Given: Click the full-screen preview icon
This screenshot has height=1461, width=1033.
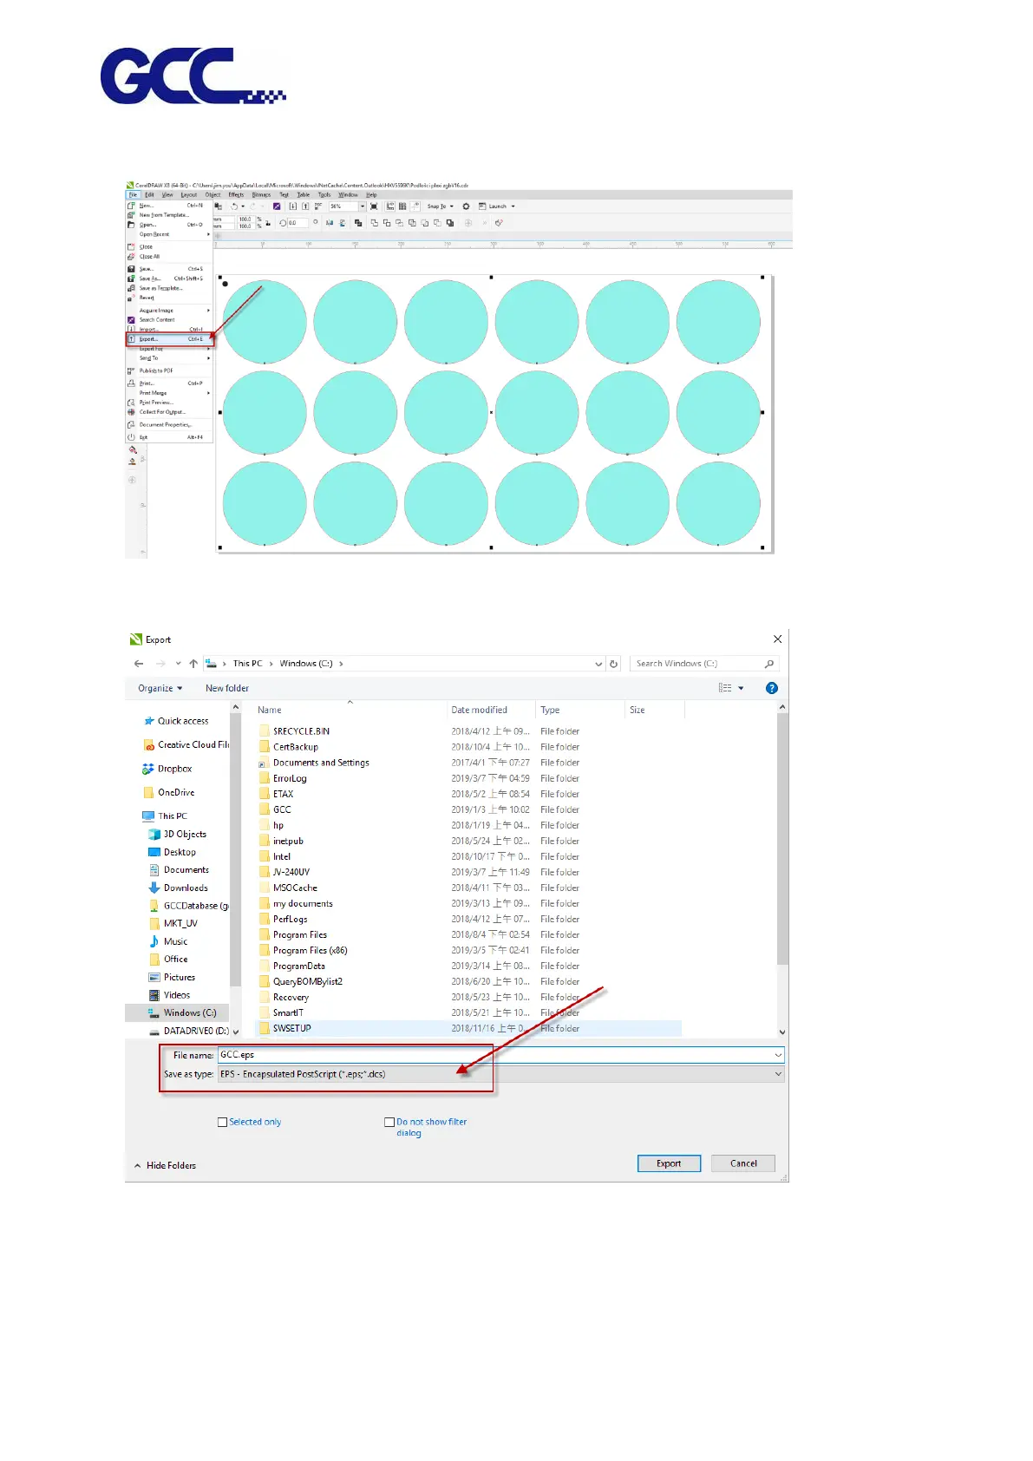Looking at the screenshot, I should point(374,206).
